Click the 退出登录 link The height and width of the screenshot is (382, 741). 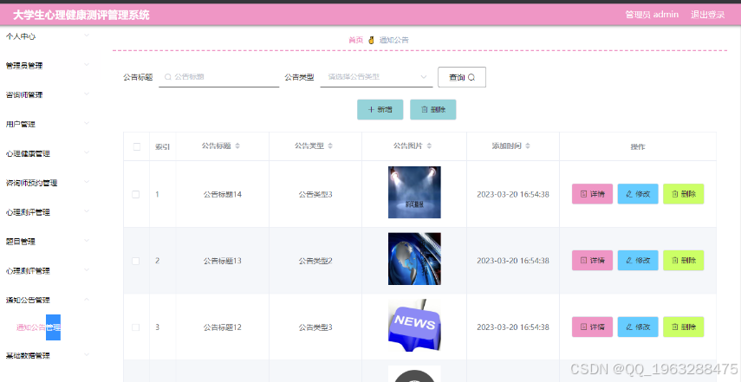click(707, 15)
